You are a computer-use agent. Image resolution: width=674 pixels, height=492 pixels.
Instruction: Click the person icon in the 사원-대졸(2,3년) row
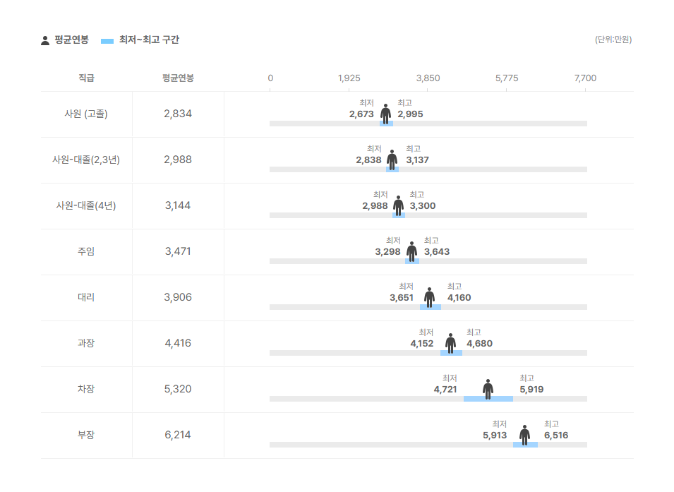pos(392,159)
